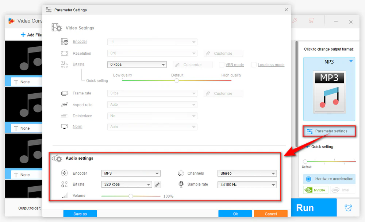Viewport: 365px width, 222px height.
Task: Click the video Encoder gear icon
Action: pyautogui.click(x=65, y=42)
